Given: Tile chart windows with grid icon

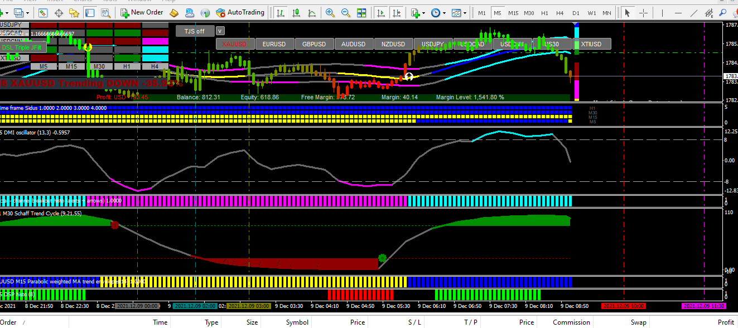Looking at the screenshot, I should tap(361, 12).
